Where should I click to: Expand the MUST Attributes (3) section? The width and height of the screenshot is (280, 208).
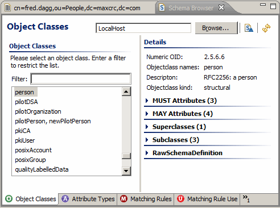pyautogui.click(x=147, y=101)
